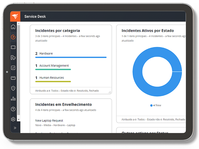Expand the sidebar with double chevron

pyautogui.click(x=15, y=128)
